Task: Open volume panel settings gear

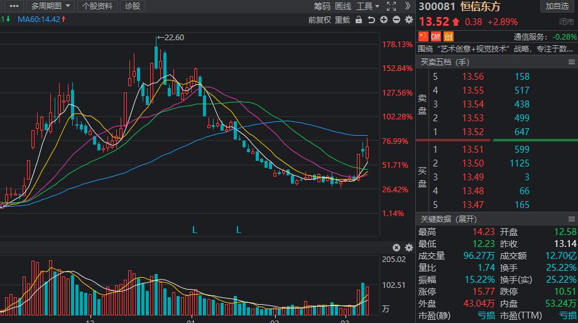Action: (x=408, y=248)
